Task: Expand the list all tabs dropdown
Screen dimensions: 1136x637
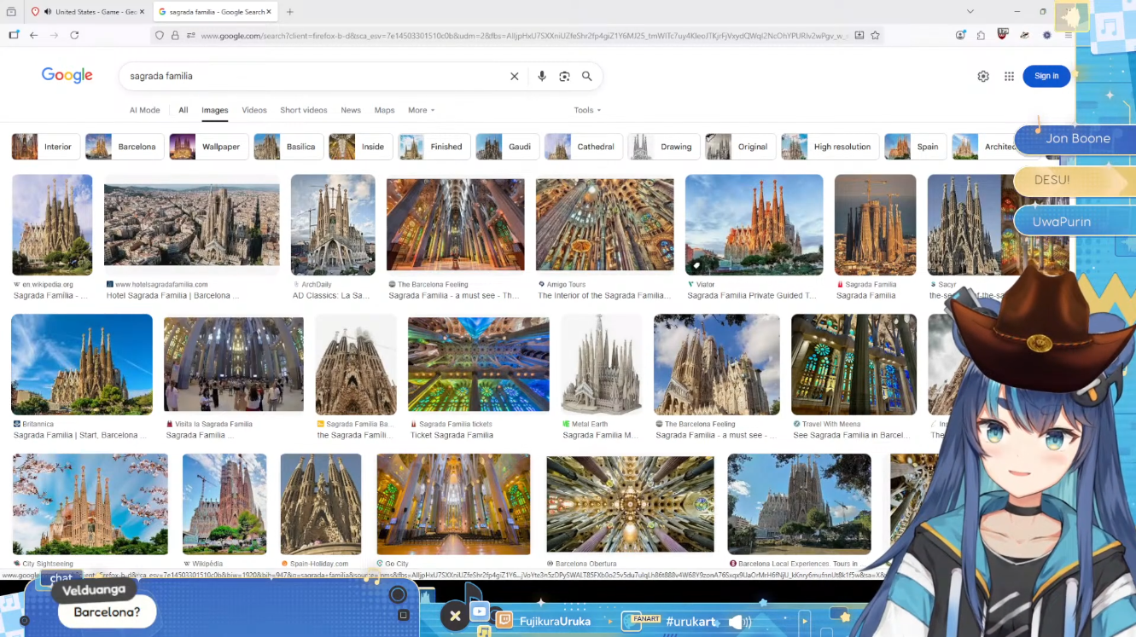Action: point(970,11)
